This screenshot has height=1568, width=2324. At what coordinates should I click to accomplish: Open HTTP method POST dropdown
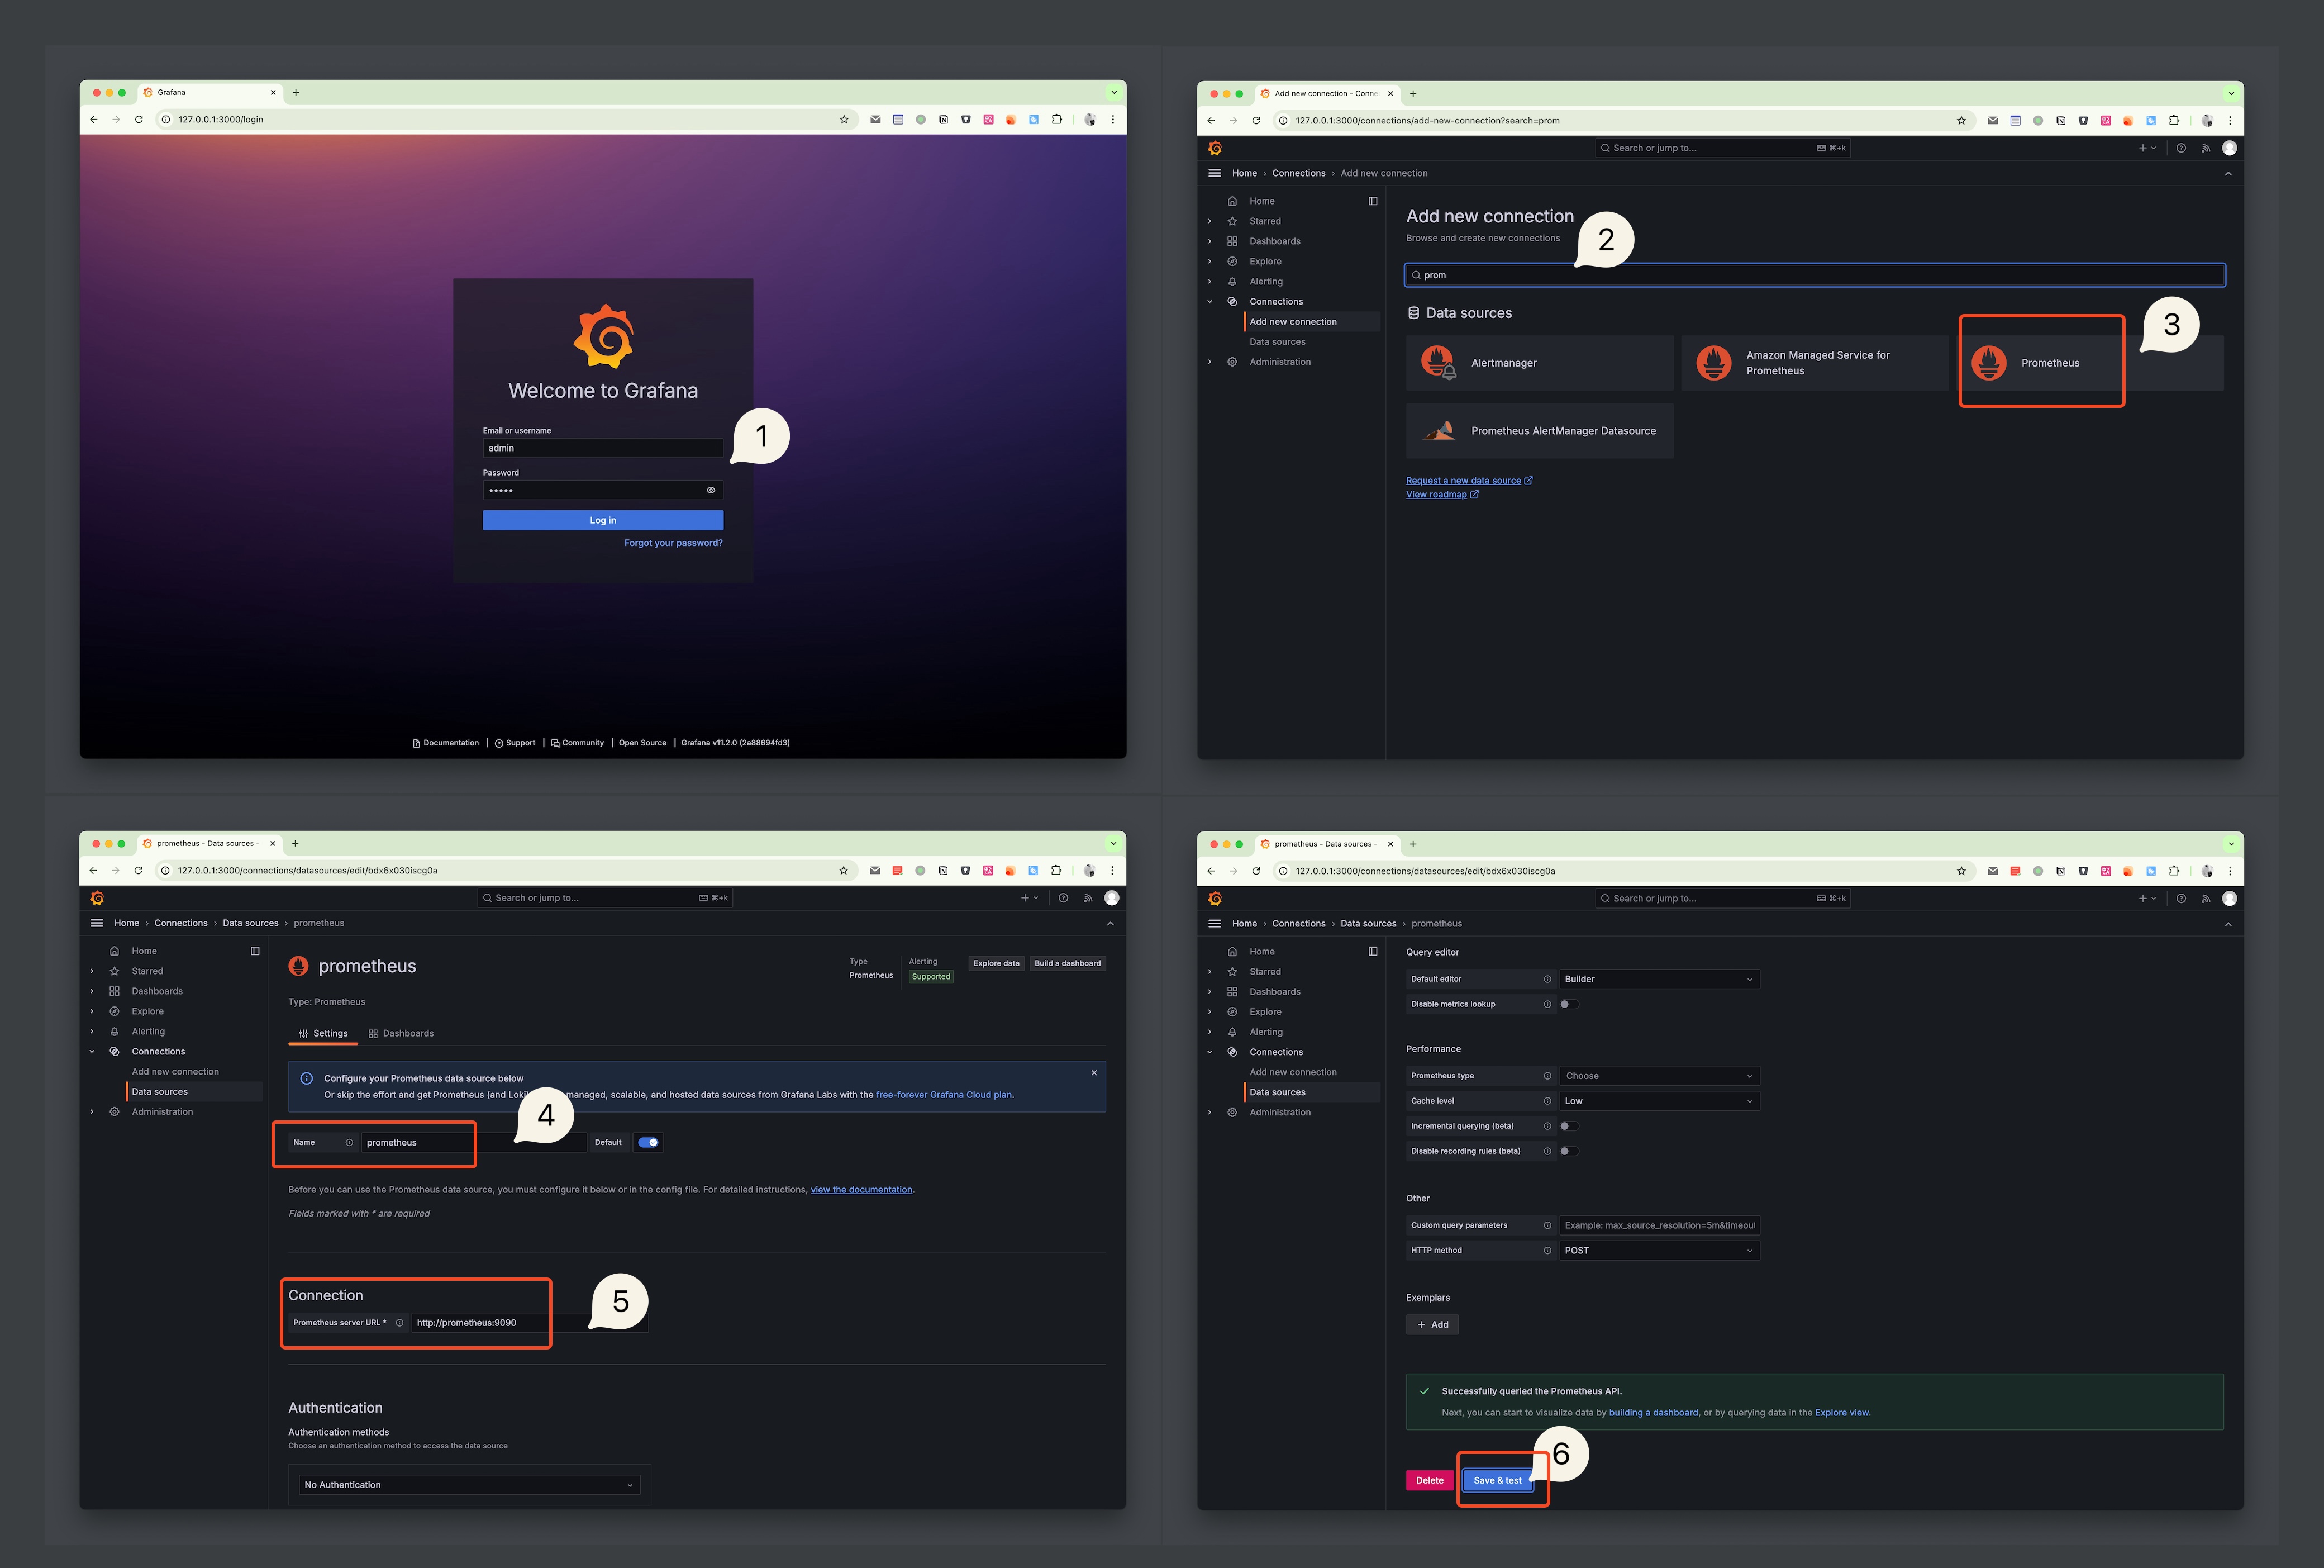click(x=1659, y=1250)
